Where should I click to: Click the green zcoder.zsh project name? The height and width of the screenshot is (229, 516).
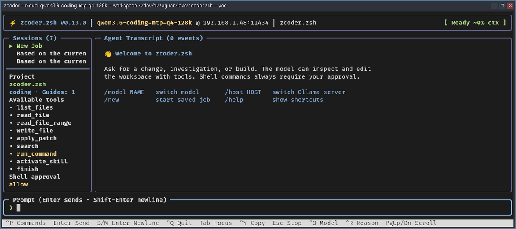pyautogui.click(x=28, y=85)
